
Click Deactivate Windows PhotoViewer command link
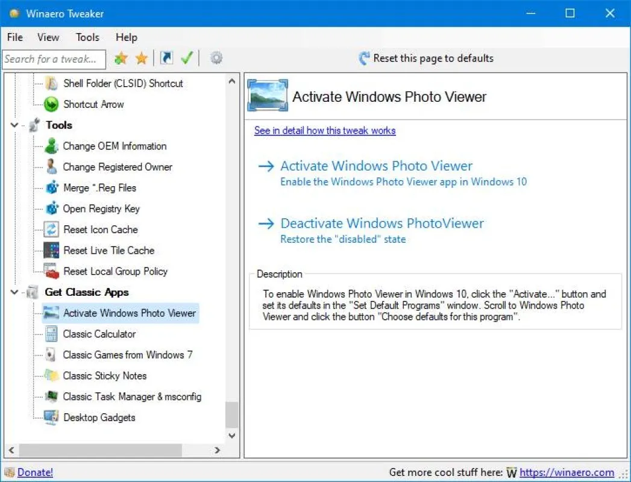pos(371,231)
